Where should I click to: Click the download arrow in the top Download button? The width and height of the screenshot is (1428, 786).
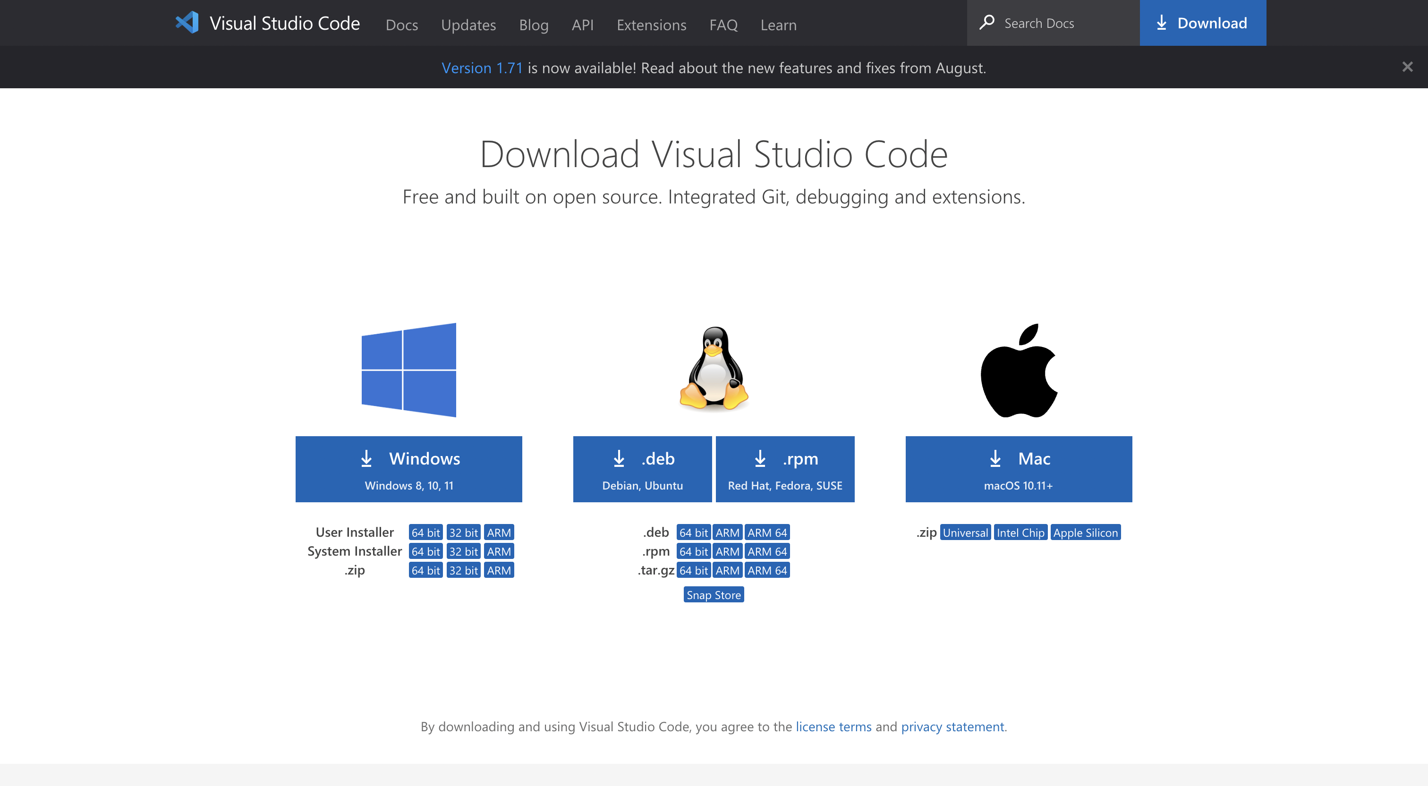1161,23
